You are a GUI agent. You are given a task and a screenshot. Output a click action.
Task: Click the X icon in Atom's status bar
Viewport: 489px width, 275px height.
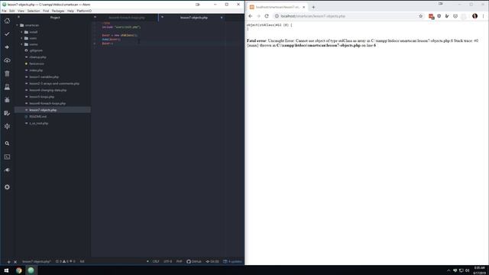pos(15,262)
